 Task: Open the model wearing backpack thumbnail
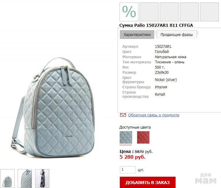click(x=42, y=179)
